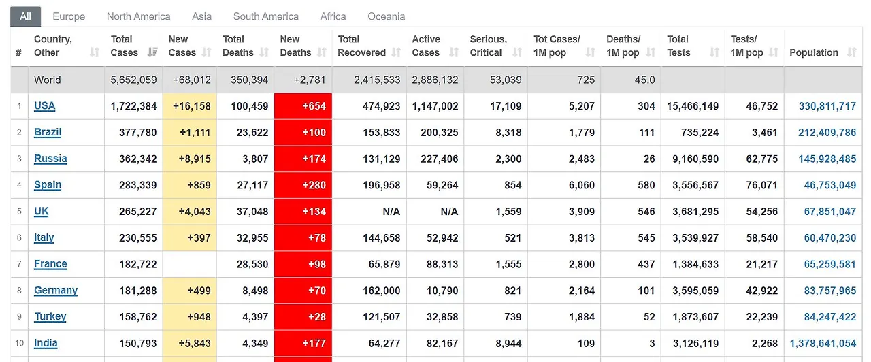The height and width of the screenshot is (362, 871).
Task: Sort by Country, Other arrow icon
Action: (95, 52)
